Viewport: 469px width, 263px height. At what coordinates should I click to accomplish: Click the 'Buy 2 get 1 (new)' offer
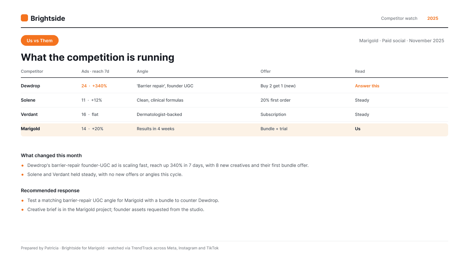tap(278, 86)
